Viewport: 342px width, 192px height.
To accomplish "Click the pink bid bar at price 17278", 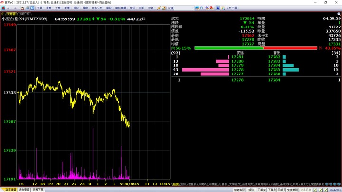I will point(206,70).
